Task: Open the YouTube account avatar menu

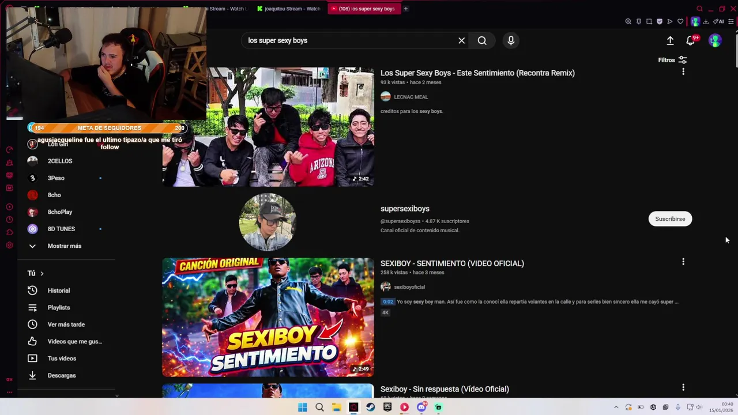Action: [x=715, y=40]
